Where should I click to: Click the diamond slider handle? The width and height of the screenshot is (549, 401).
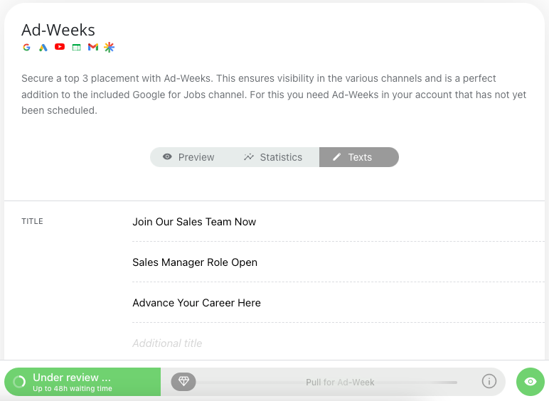(183, 381)
